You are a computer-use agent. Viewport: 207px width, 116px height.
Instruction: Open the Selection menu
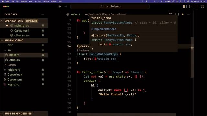(24, 1)
